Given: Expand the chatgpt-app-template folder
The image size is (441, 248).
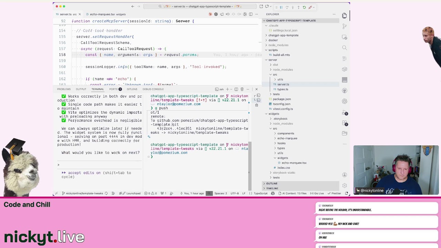Looking at the screenshot, I should tap(283, 35).
